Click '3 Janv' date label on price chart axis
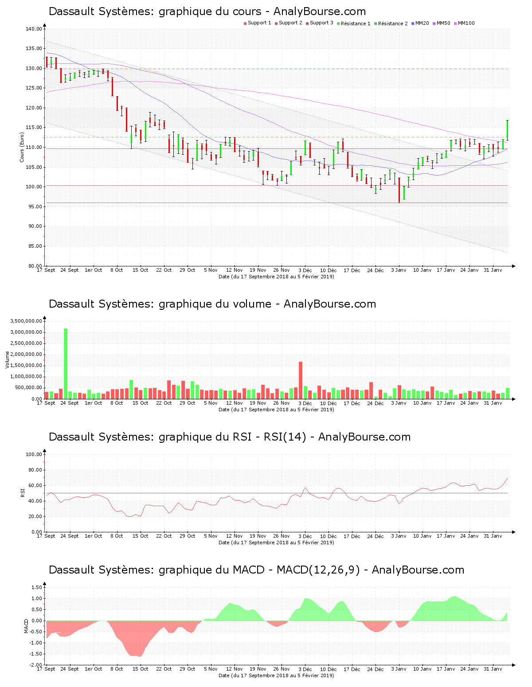This screenshot has width=532, height=687. [399, 270]
